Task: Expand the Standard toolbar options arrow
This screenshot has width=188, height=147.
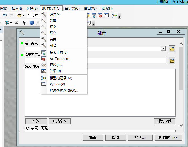Action: click(x=119, y=17)
